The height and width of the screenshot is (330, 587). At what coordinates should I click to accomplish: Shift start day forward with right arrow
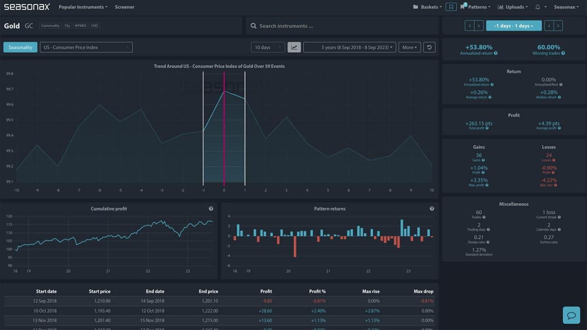click(478, 26)
